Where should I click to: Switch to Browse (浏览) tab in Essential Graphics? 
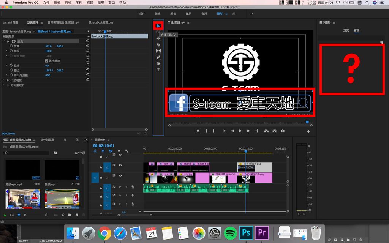[x=346, y=30]
